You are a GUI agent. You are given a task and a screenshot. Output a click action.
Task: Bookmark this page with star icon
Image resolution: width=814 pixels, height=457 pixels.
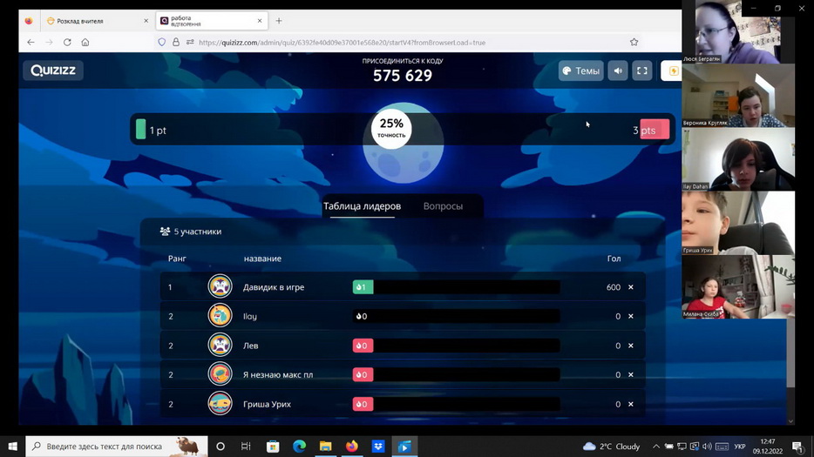pos(634,42)
